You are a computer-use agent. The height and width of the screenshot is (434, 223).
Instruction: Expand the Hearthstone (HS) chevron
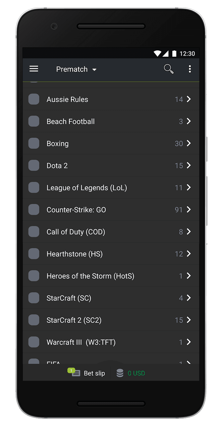(189, 254)
